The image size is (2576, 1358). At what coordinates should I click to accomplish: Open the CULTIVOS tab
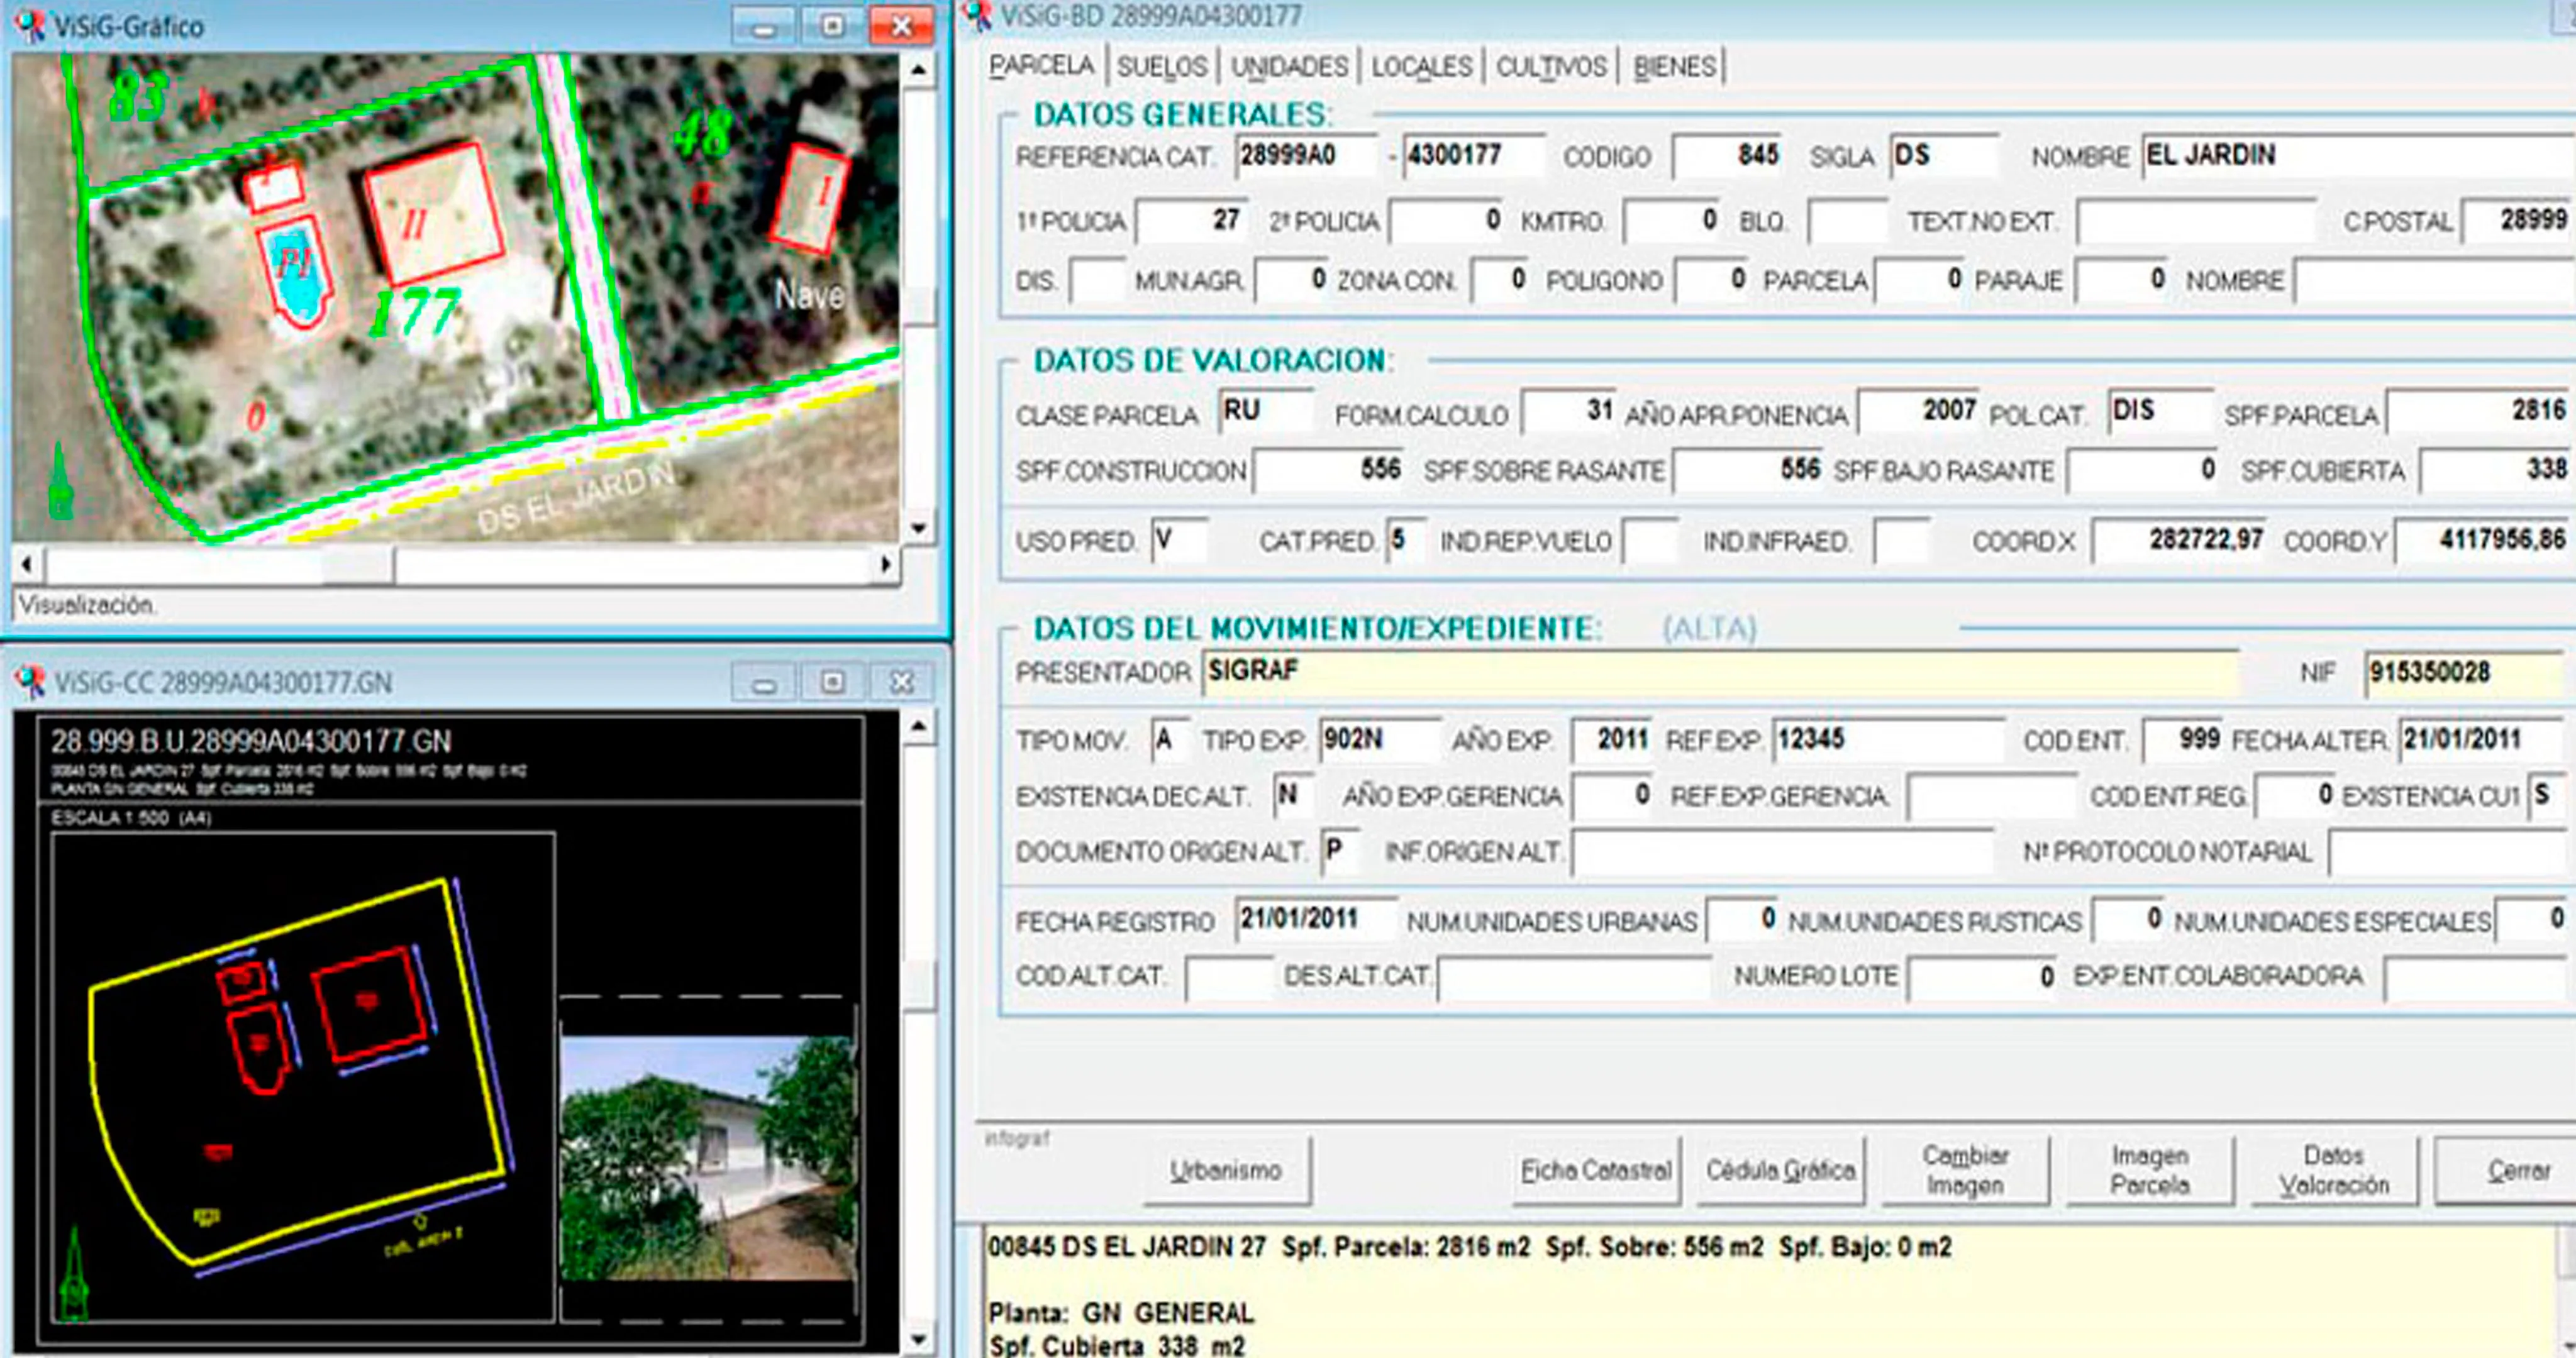[1550, 67]
